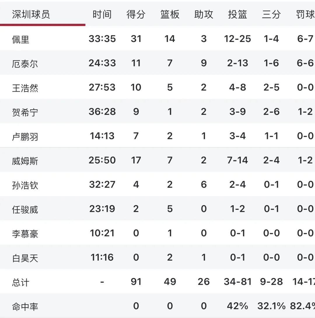
Task: Click on player 孙浩钦
Action: pos(25,185)
